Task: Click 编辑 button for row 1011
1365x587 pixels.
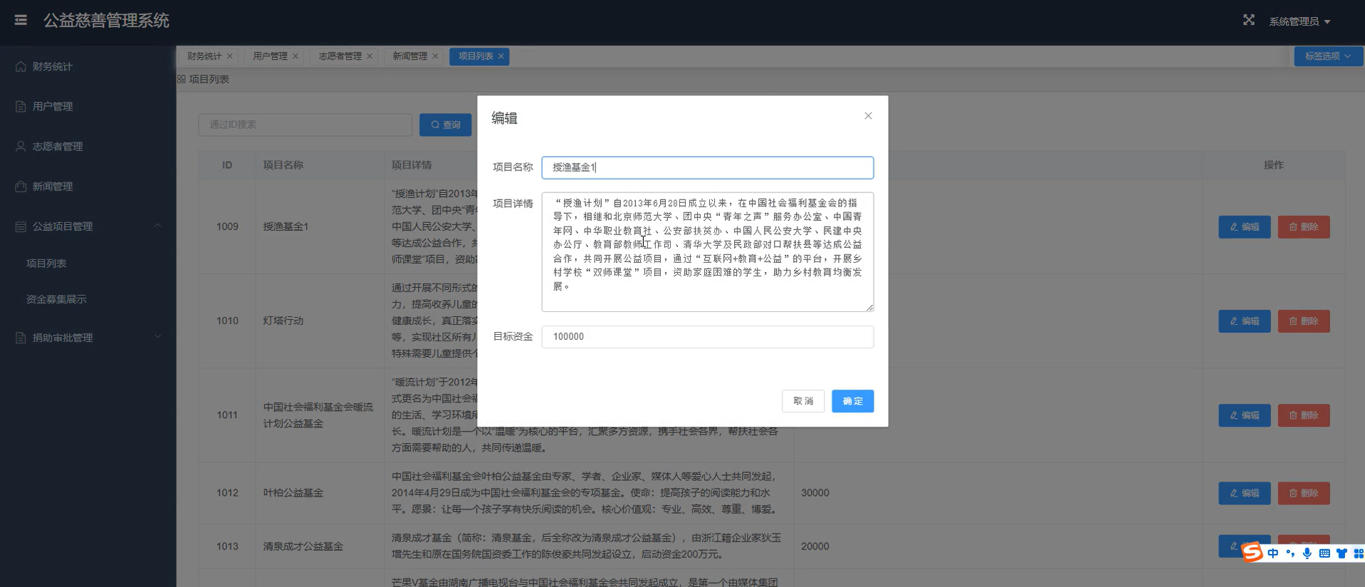Action: (1244, 415)
